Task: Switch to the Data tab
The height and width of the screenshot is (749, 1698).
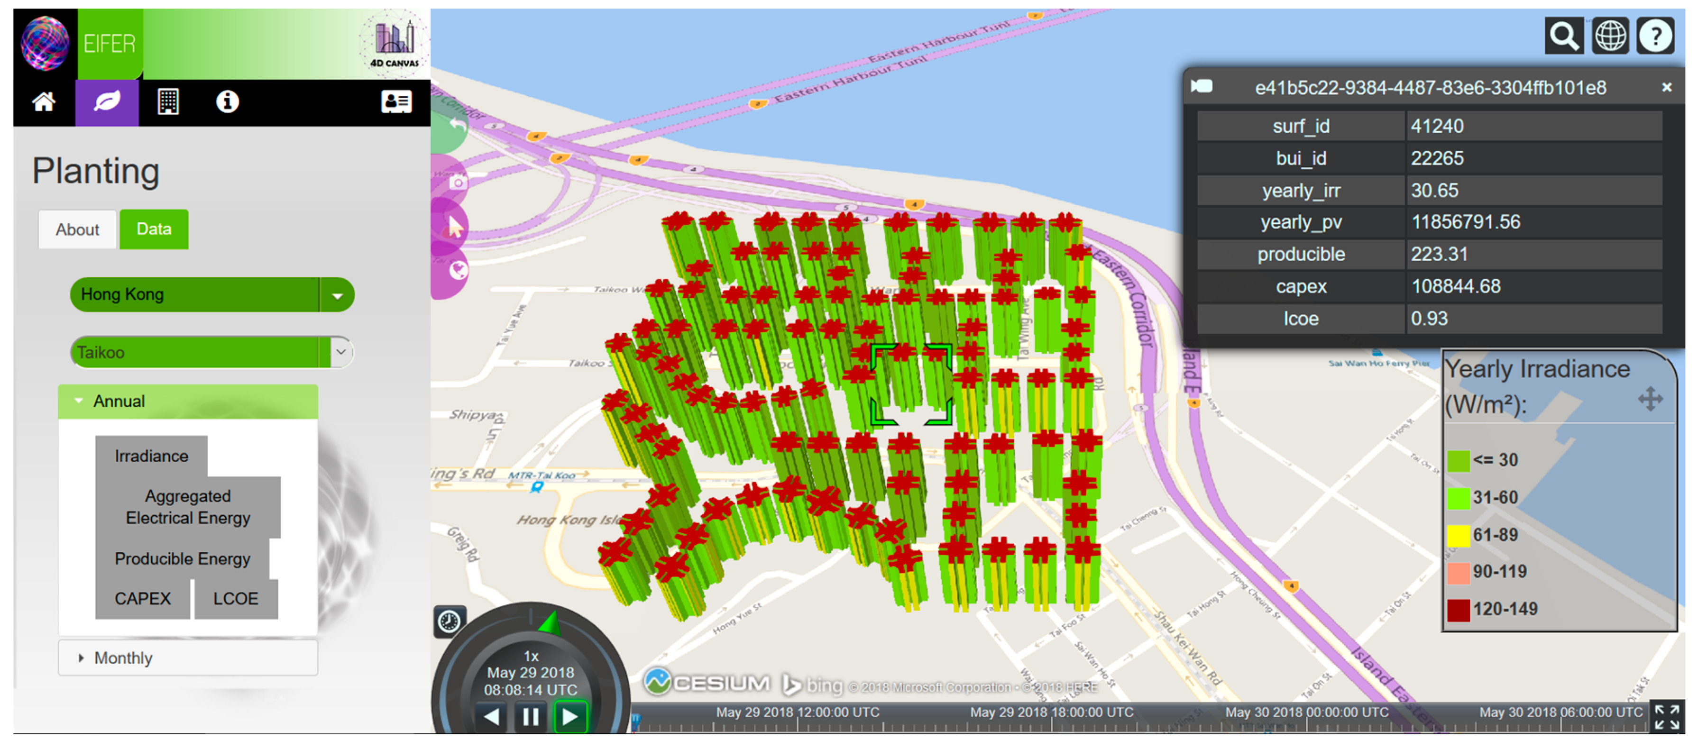Action: (154, 229)
